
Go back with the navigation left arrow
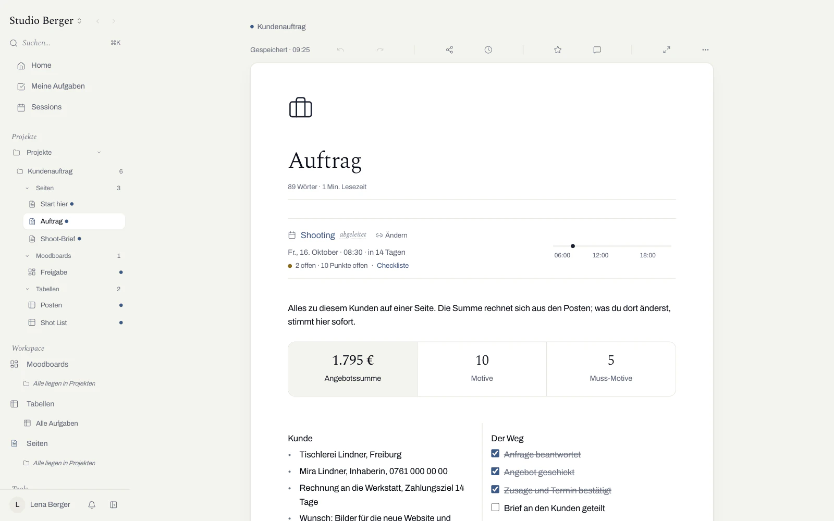pos(97,21)
